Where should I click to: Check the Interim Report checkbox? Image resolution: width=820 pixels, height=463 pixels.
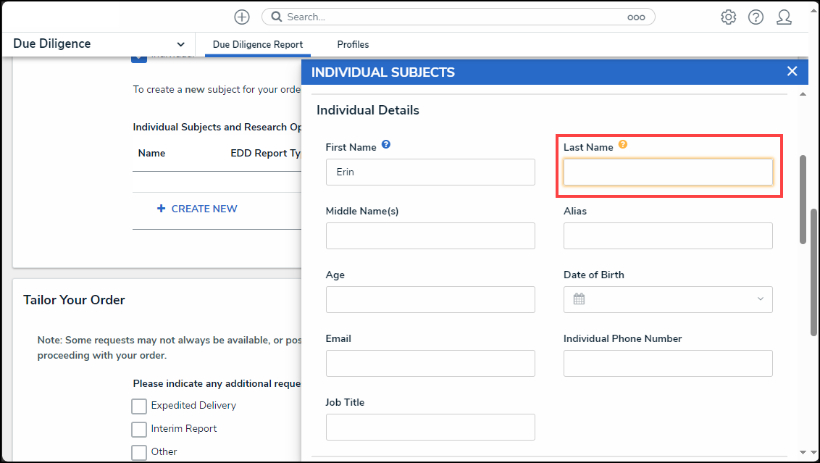pyautogui.click(x=139, y=429)
